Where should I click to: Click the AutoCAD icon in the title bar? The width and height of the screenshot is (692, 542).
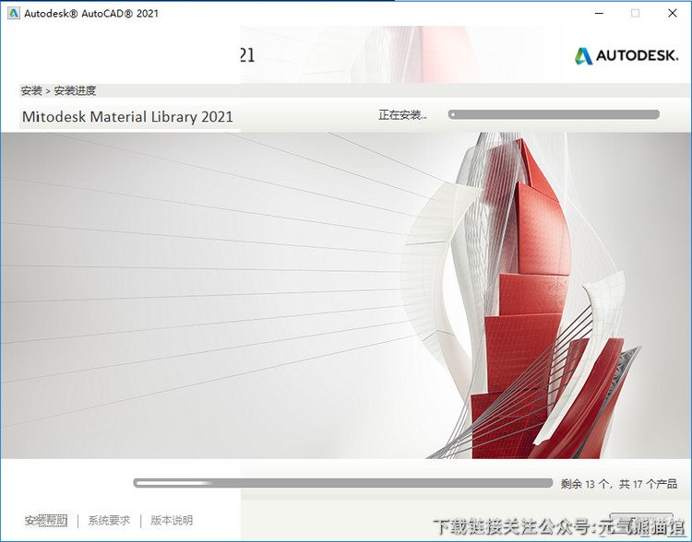pyautogui.click(x=14, y=13)
